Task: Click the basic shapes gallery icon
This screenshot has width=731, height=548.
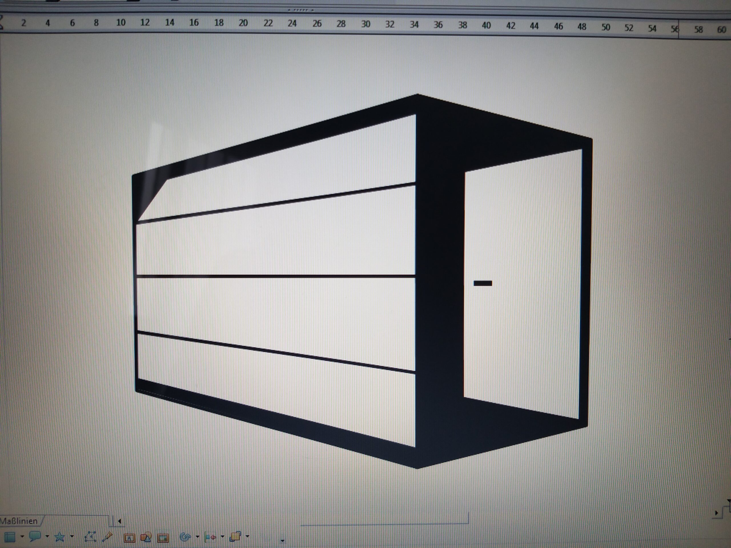Action: (x=146, y=537)
